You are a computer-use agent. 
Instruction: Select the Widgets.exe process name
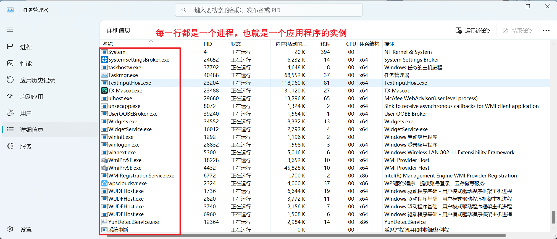coord(123,121)
